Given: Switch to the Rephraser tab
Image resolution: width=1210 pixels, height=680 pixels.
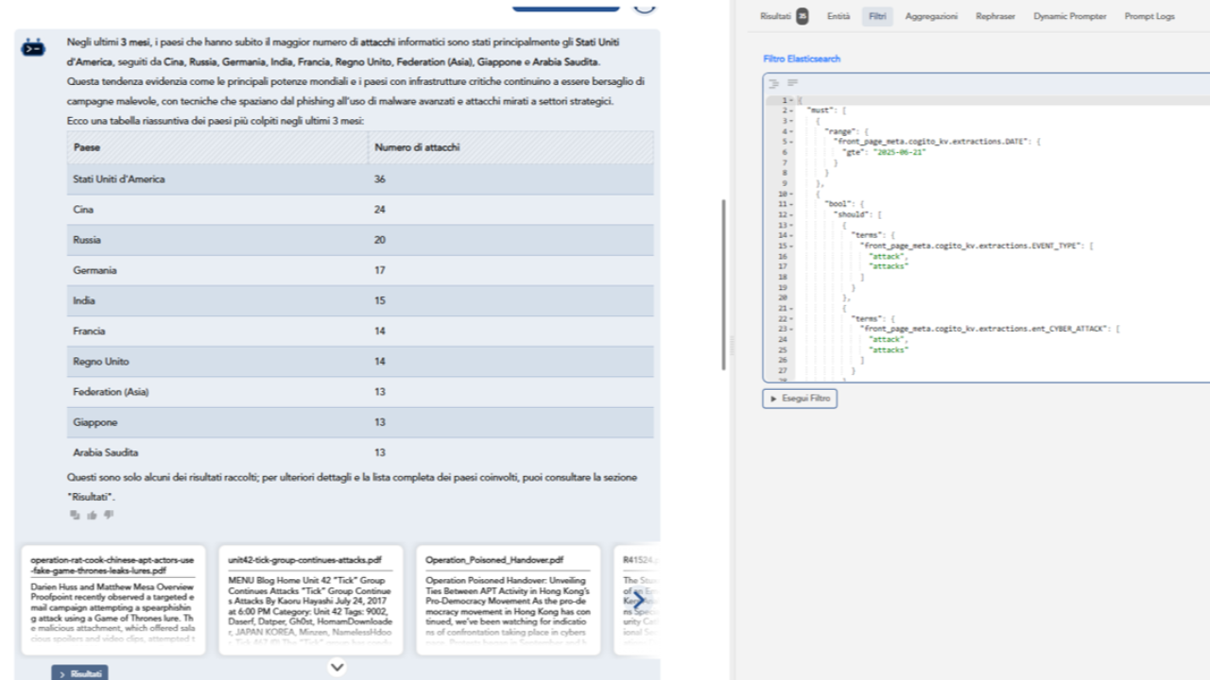Looking at the screenshot, I should (995, 16).
